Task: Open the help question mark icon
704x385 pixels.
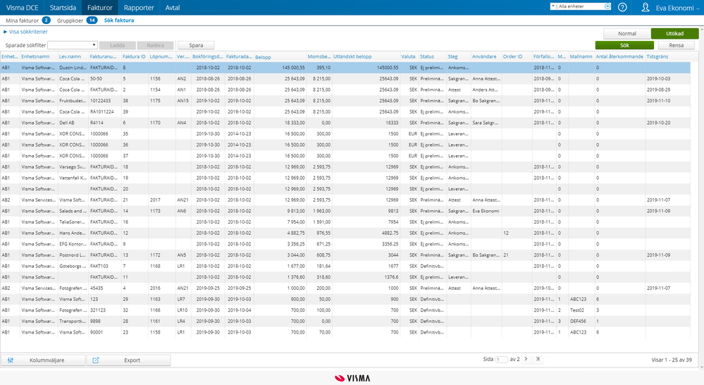Action: point(622,7)
